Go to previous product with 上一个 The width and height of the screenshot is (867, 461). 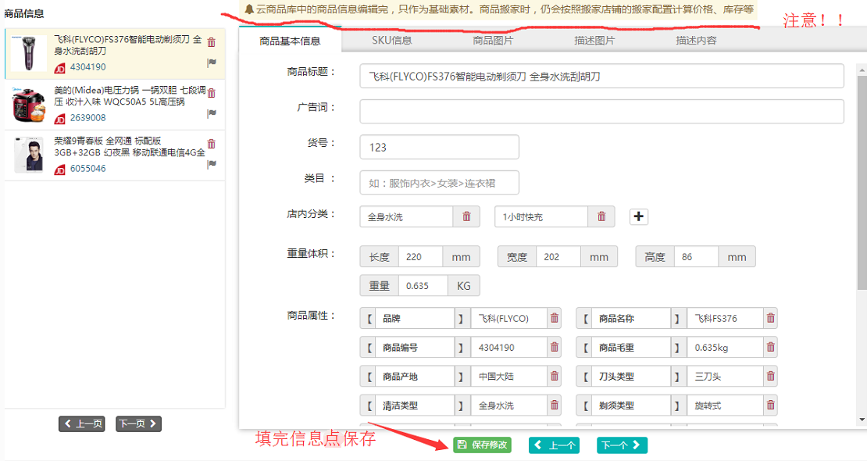[554, 445]
